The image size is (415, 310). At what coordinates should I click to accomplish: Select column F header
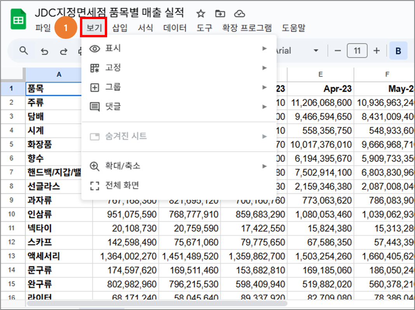pos(384,75)
